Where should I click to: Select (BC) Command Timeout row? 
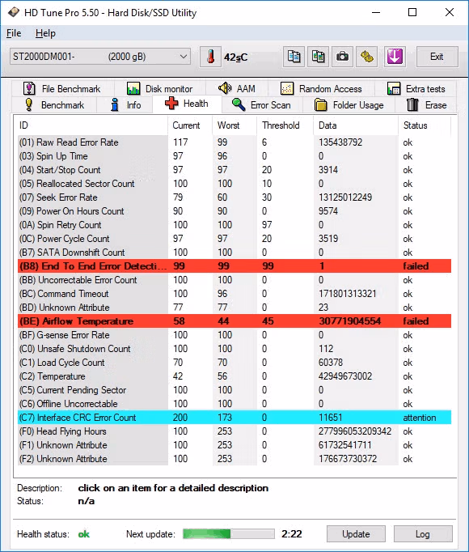(234, 294)
